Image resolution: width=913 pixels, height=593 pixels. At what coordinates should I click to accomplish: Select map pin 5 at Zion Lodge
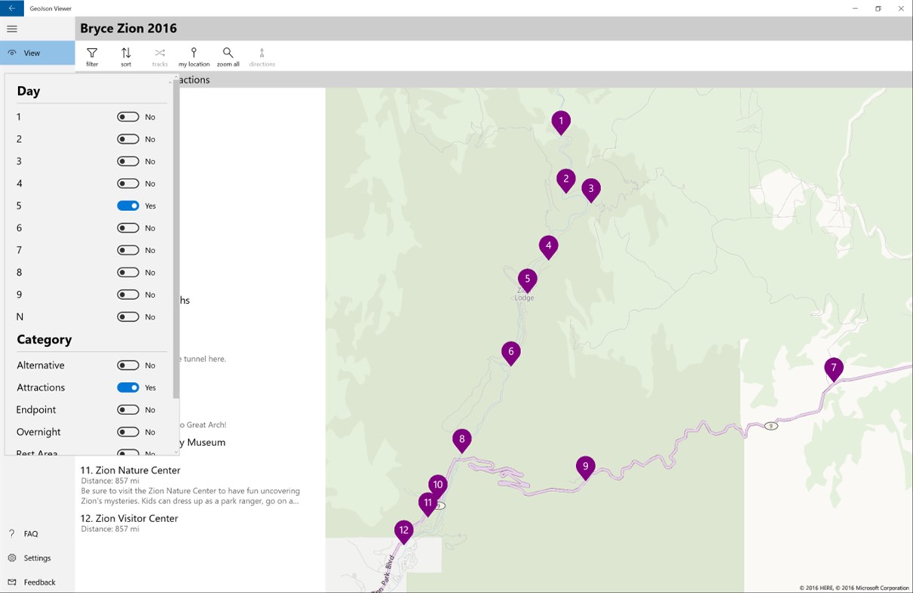tap(527, 280)
